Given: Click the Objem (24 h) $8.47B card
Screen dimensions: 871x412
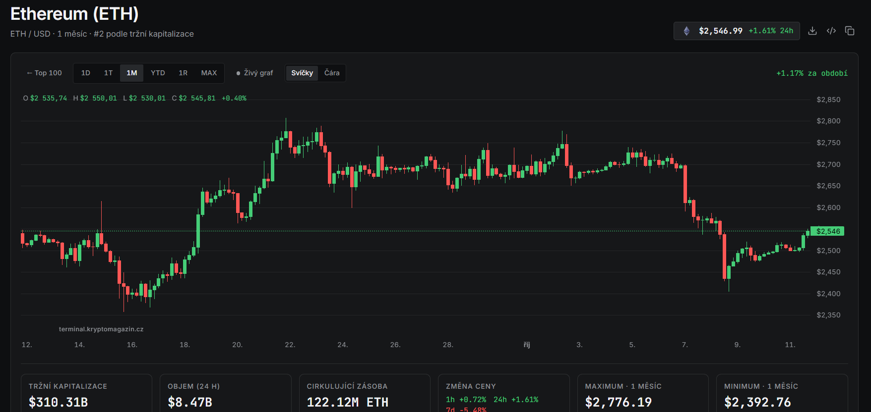Looking at the screenshot, I should pos(226,393).
